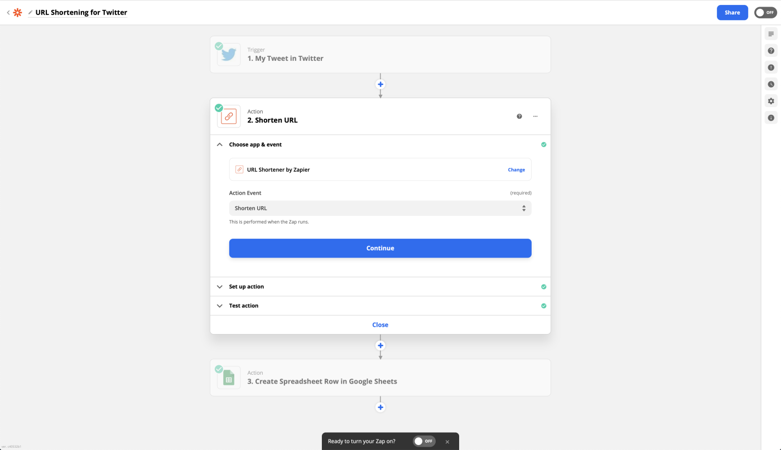Add a step after Shorten URL

(x=380, y=345)
